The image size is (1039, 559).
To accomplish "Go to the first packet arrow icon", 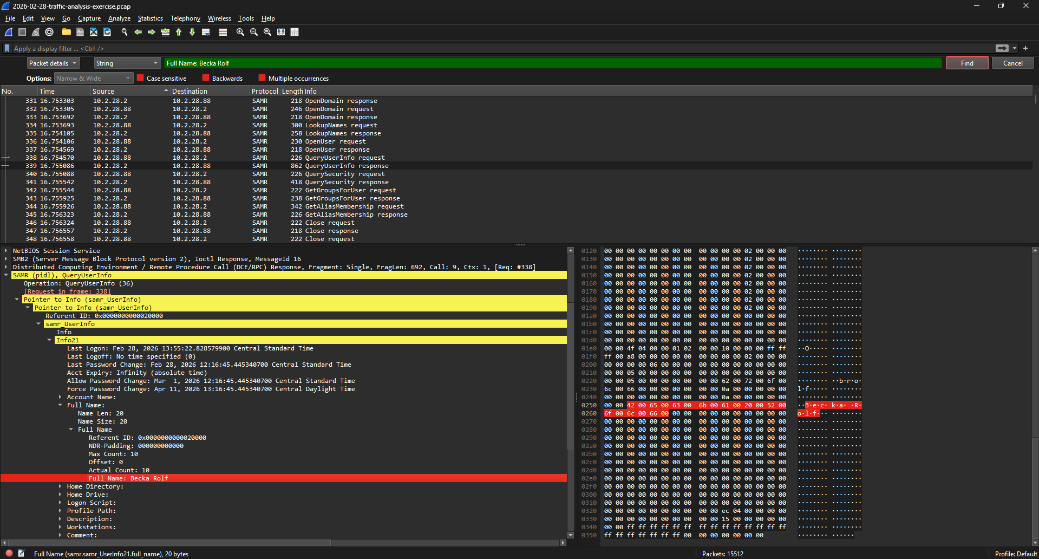I will point(179,32).
